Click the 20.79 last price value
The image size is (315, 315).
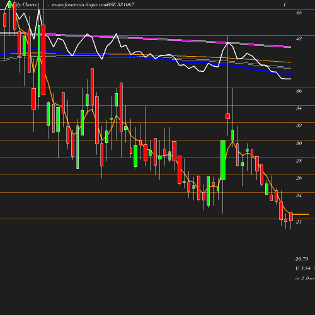(x=302, y=259)
